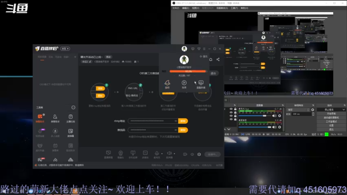Copy the 推流码 with orange button

183,130
